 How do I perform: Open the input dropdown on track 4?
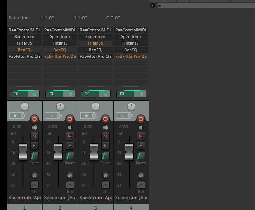pos(124,116)
